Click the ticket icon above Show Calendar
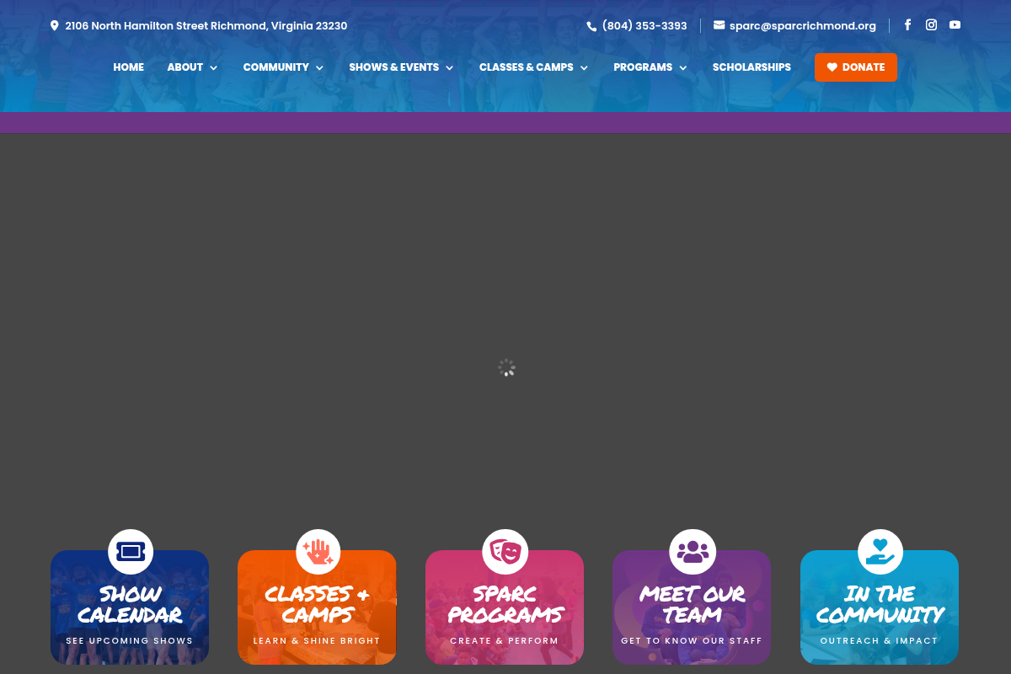 coord(130,551)
